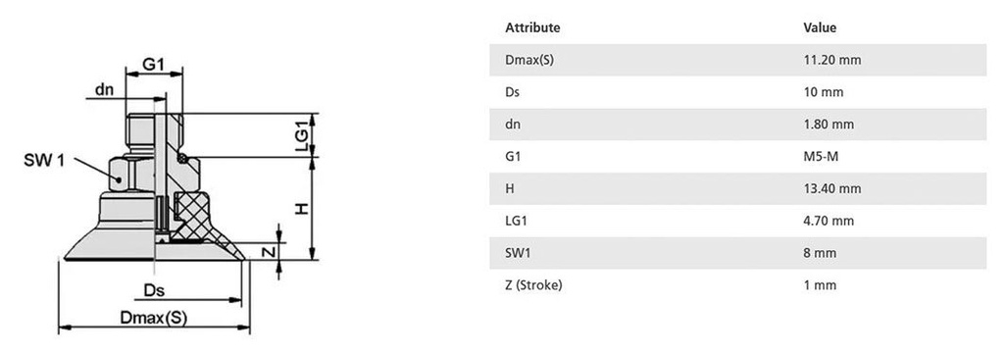Click the 1.80 mm value
1004x354 pixels.
pos(828,125)
